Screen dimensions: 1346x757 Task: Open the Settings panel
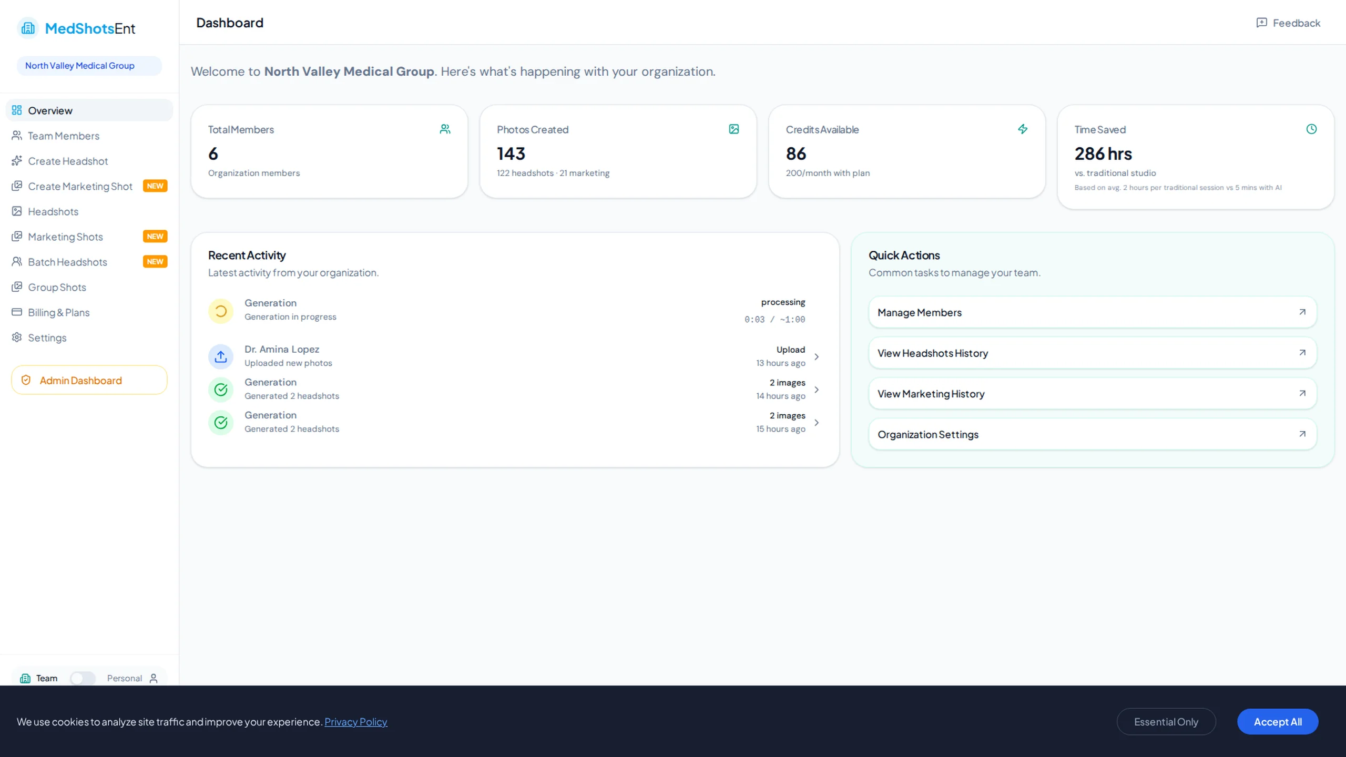point(47,337)
